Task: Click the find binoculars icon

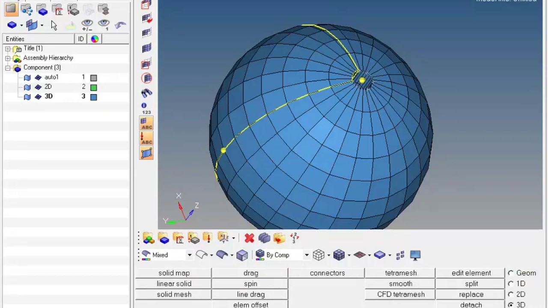Action: pos(146,93)
